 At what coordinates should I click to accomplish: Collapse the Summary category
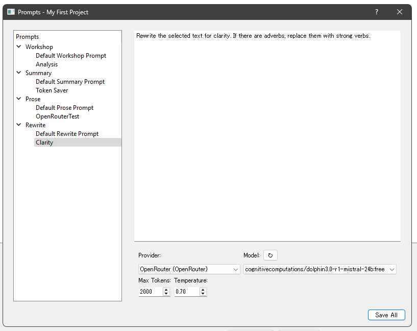[x=19, y=73]
